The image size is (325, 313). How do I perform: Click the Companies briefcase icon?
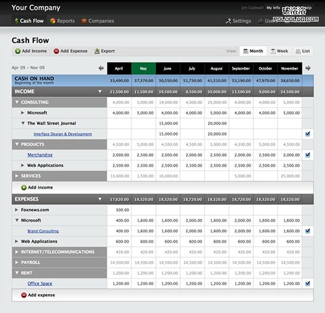(x=84, y=21)
